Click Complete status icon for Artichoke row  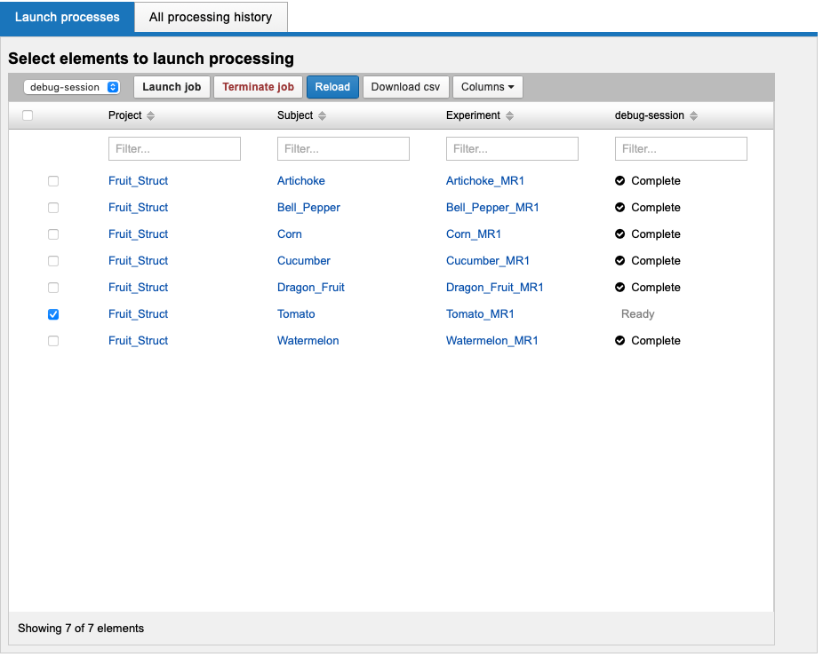pyautogui.click(x=620, y=181)
